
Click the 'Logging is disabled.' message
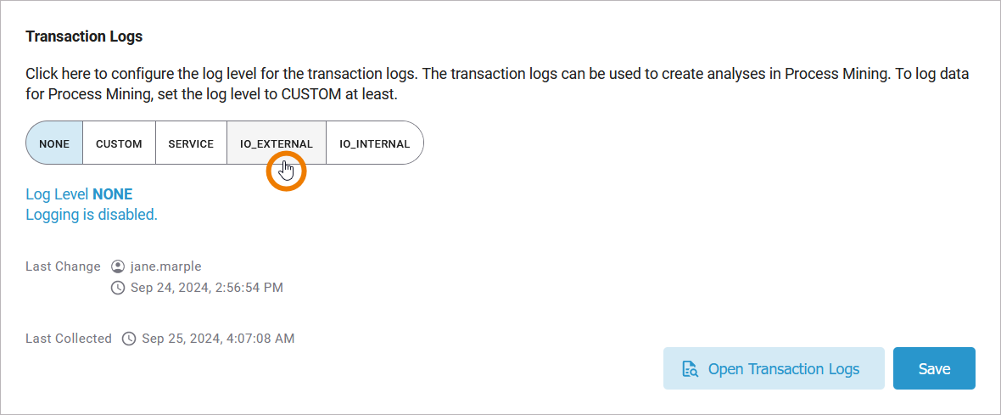coord(92,215)
